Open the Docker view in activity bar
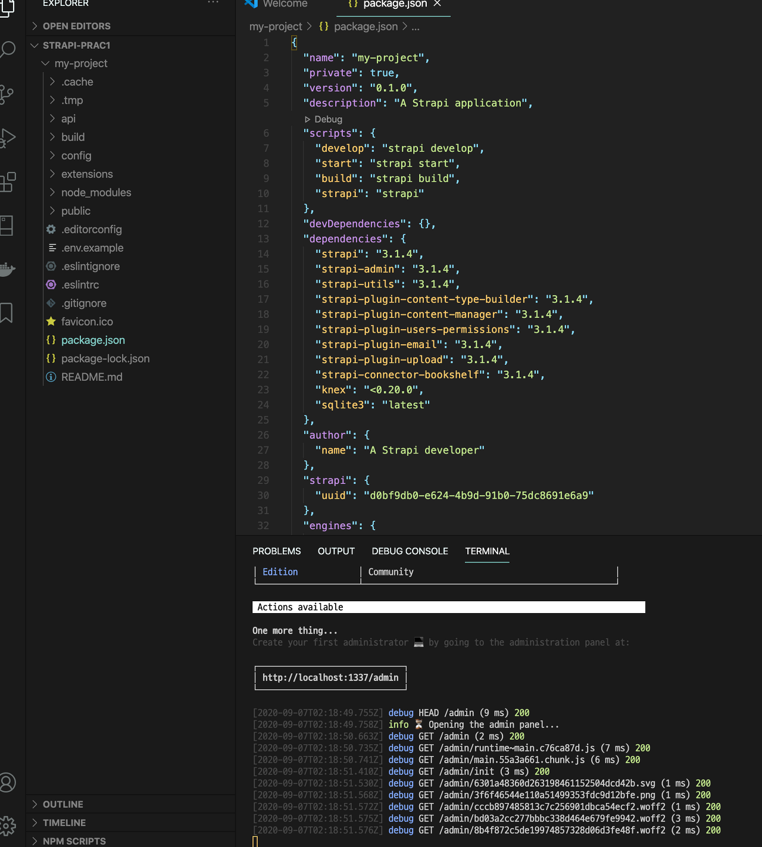The width and height of the screenshot is (762, 847). (7, 269)
